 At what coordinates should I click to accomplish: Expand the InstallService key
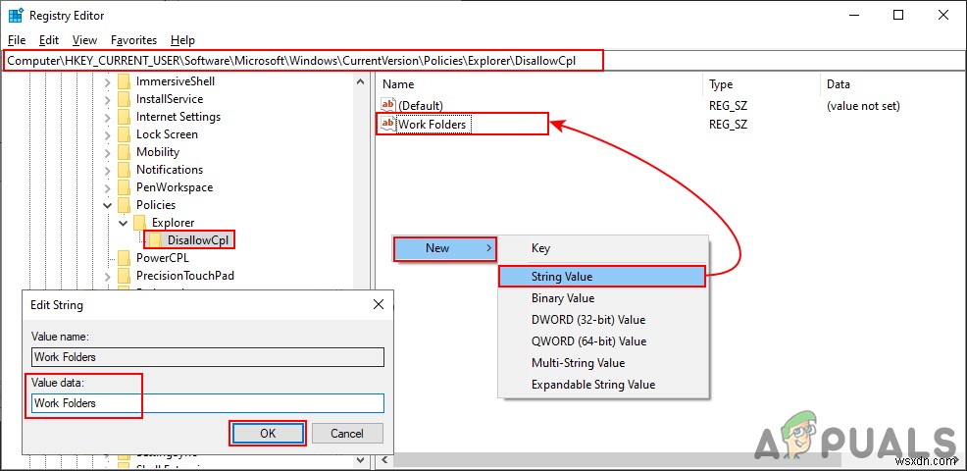pos(107,99)
